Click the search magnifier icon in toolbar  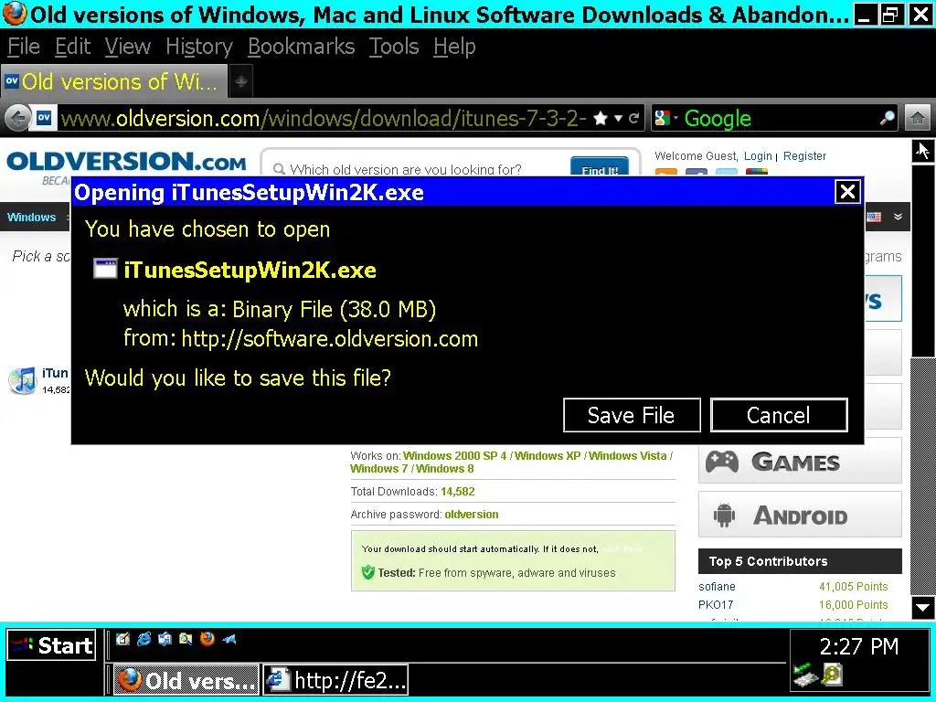[888, 118]
